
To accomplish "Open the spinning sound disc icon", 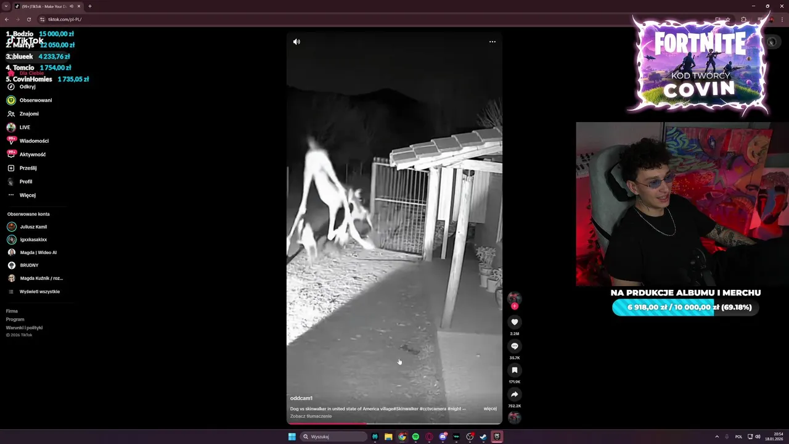I will point(515,417).
